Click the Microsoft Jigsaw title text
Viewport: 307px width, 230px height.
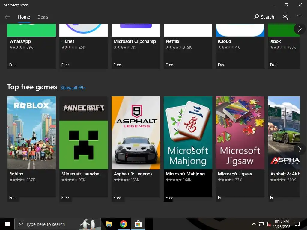[235, 174]
